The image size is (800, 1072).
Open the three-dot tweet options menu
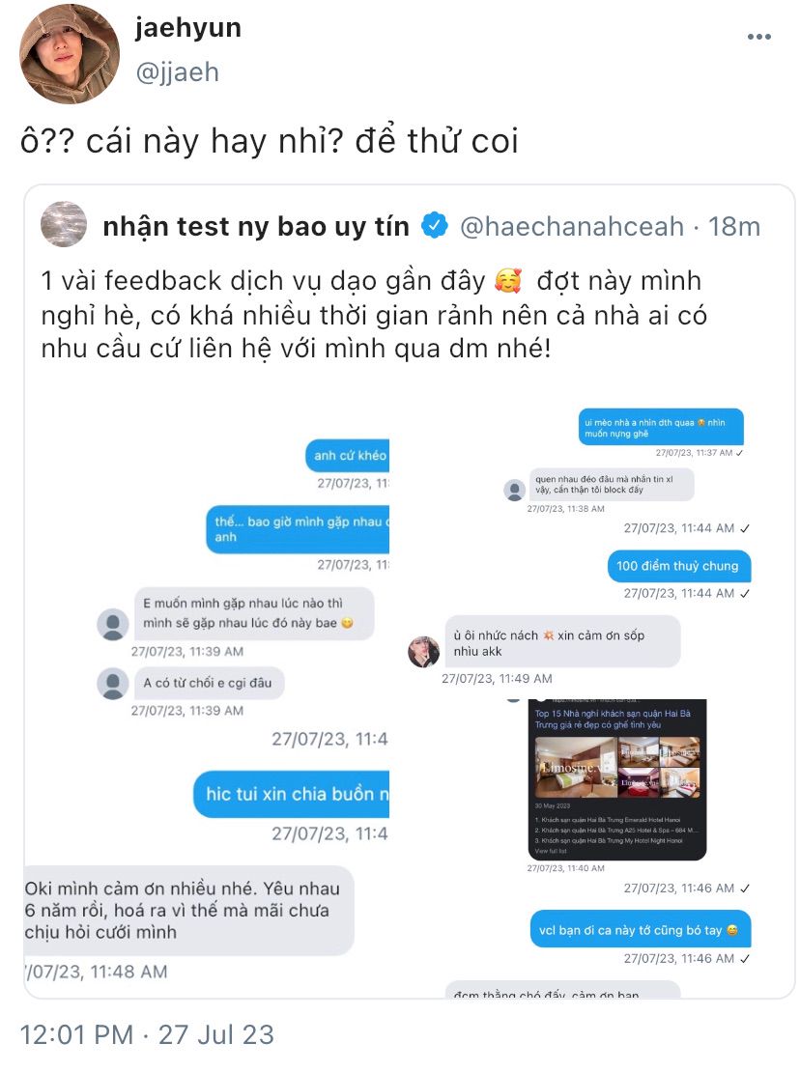[759, 37]
